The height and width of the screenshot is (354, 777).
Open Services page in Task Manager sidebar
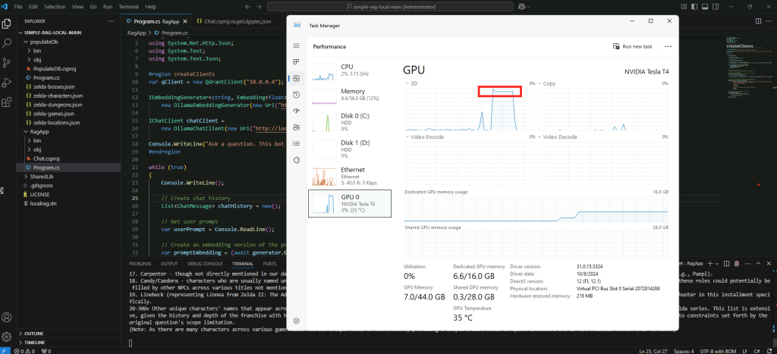pyautogui.click(x=297, y=160)
